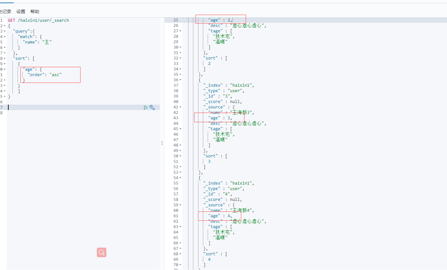Click the "name": "王" match line
Screen dimensions: 447x270
tap(37, 42)
